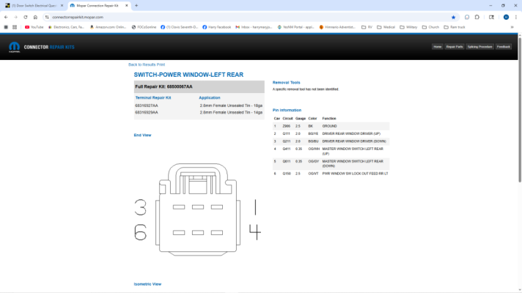Image resolution: width=522 pixels, height=293 pixels.
Task: Expand the Medical bookmarks folder
Action: click(386, 27)
